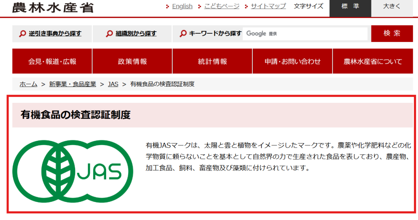Open the 政策情報 menu

[132, 61]
